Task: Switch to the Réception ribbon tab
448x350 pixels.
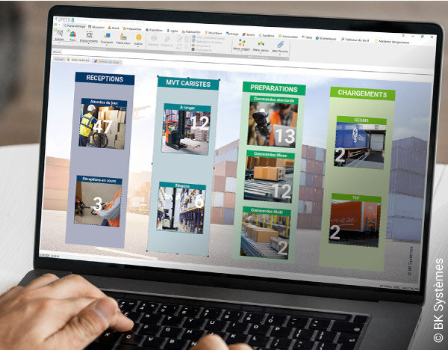Action: click(96, 27)
